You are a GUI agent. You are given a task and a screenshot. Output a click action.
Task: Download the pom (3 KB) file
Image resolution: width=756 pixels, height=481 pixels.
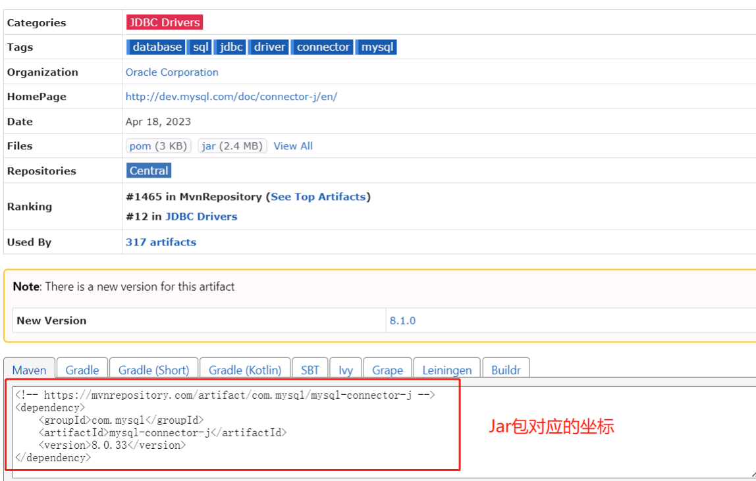pos(158,145)
